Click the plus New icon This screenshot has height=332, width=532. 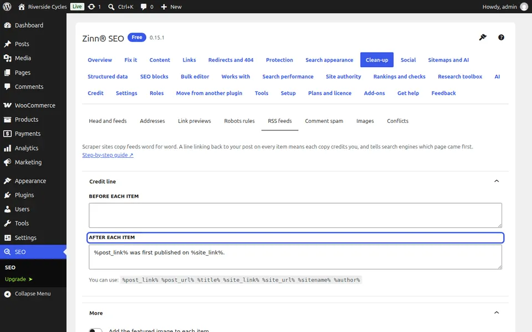(164, 7)
